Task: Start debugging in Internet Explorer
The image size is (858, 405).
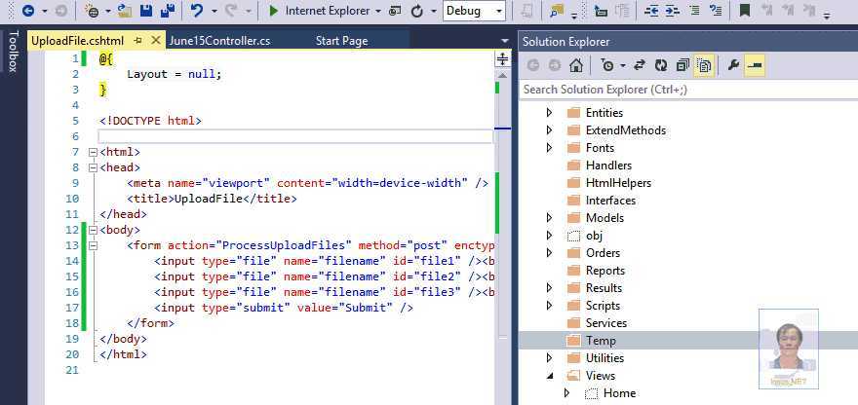Action: click(320, 11)
